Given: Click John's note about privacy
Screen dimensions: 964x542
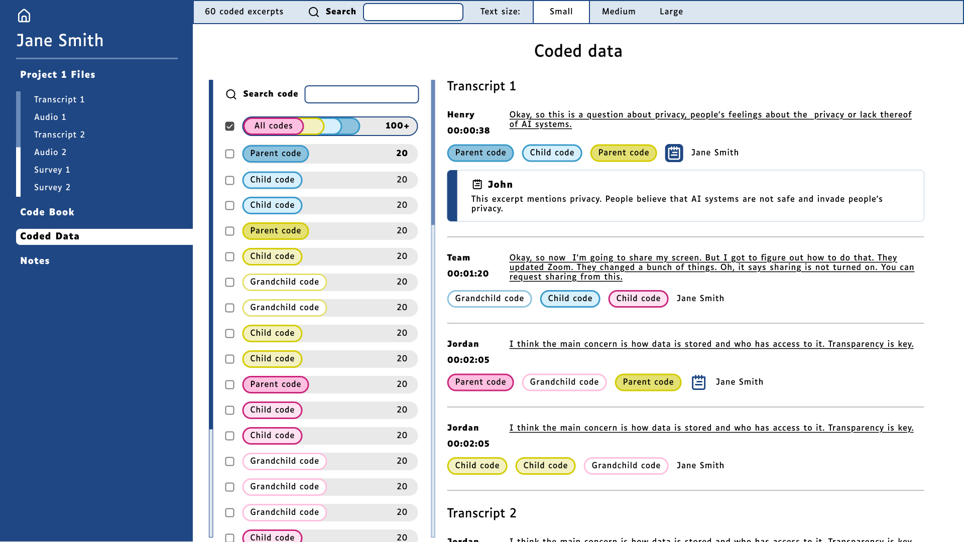Looking at the screenshot, I should point(676,204).
